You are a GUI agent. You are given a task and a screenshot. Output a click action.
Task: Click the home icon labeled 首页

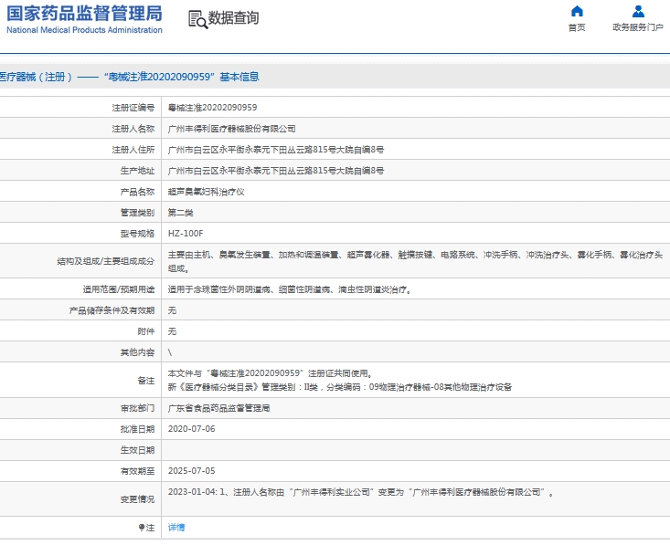click(577, 11)
